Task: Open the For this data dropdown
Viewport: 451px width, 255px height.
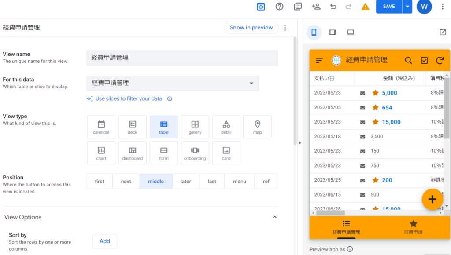Action: (251, 84)
